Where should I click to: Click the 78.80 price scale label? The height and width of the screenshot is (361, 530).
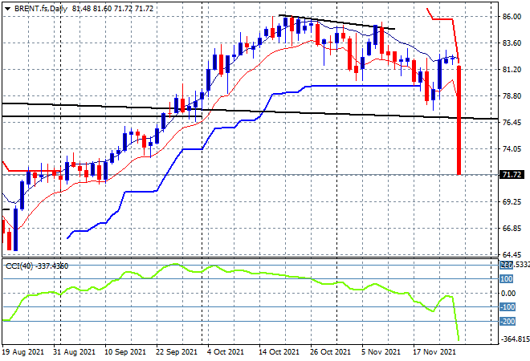pyautogui.click(x=512, y=96)
